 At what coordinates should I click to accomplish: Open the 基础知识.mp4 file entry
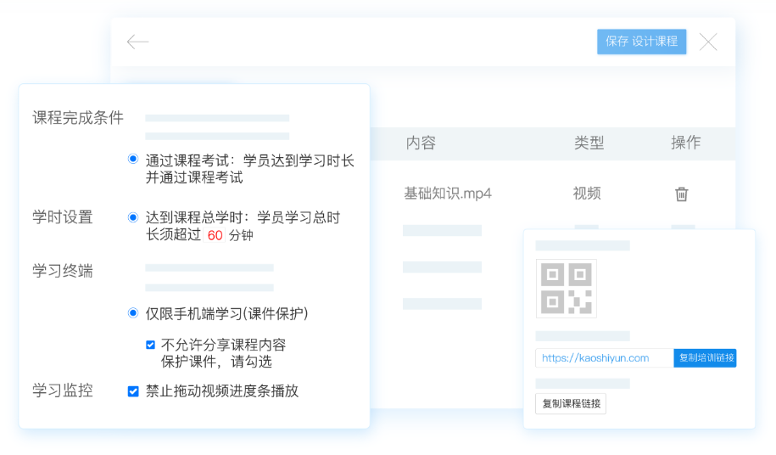[447, 194]
